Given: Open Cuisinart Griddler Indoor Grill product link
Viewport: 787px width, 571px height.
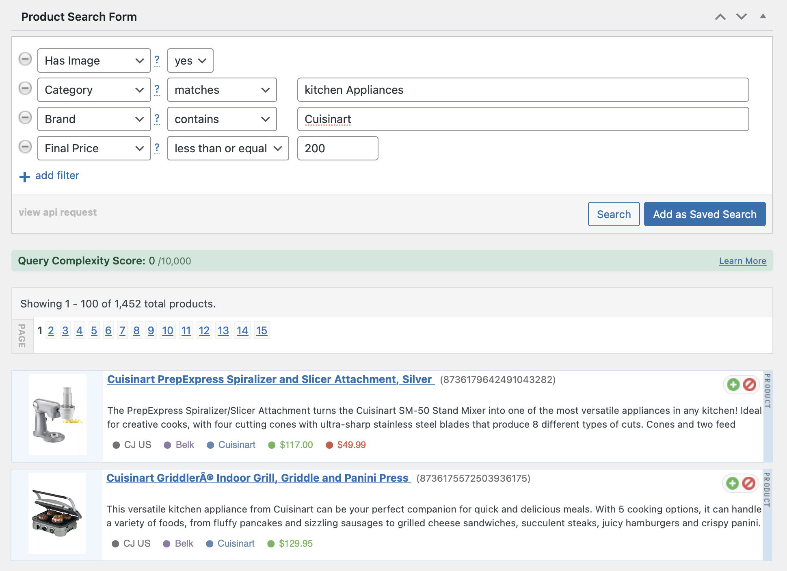Looking at the screenshot, I should pos(259,478).
